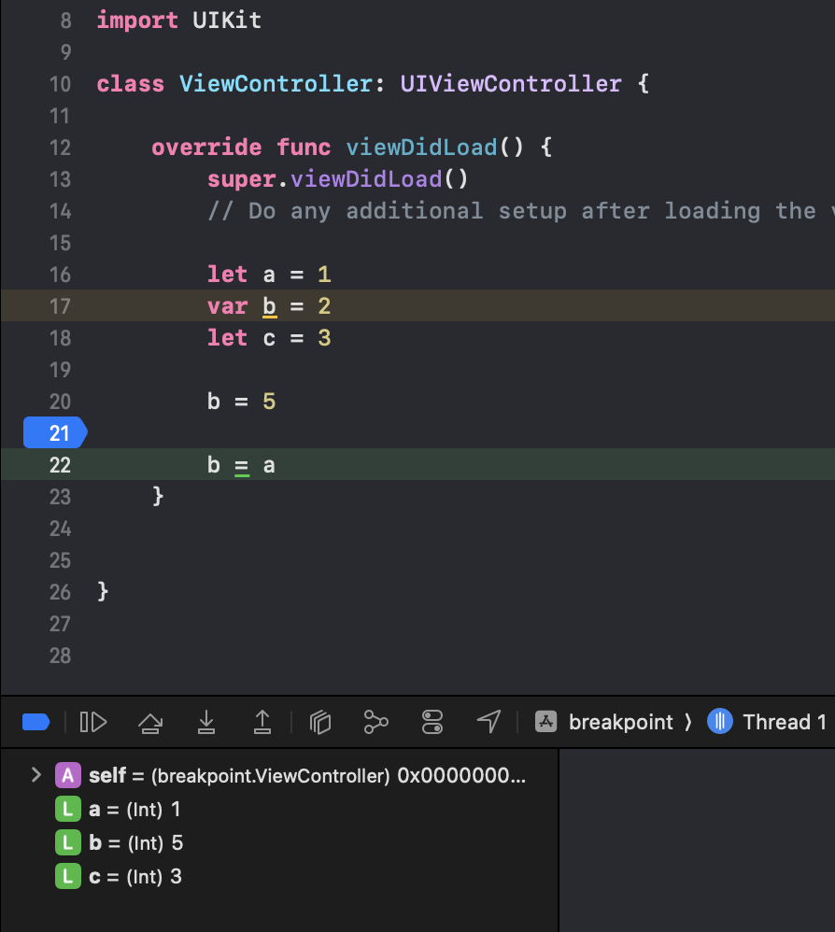Open the Environment Overrides popover

click(x=432, y=722)
